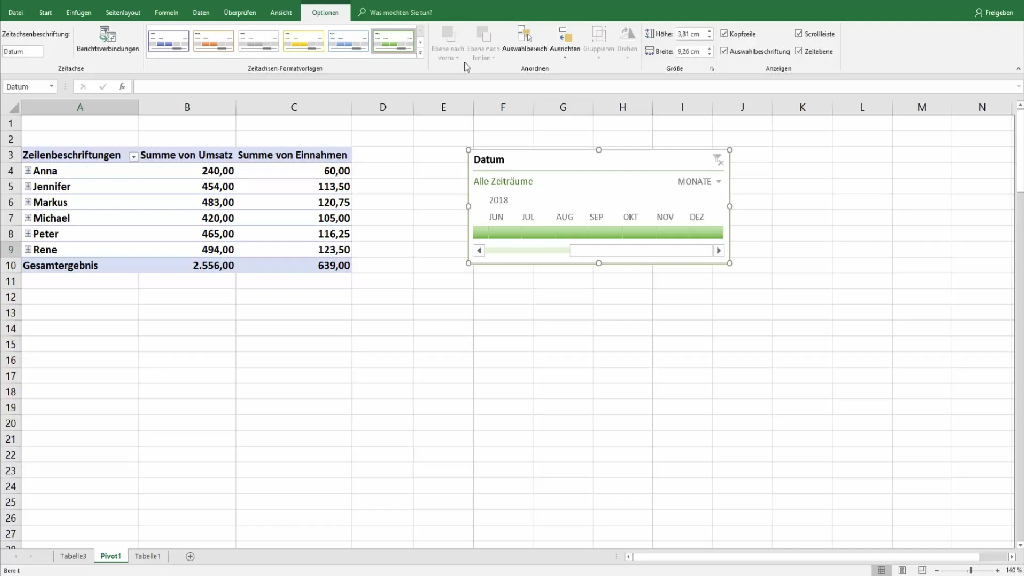Switch to the Ansicht tab
Viewport: 1024px width, 576px height.
tap(281, 12)
